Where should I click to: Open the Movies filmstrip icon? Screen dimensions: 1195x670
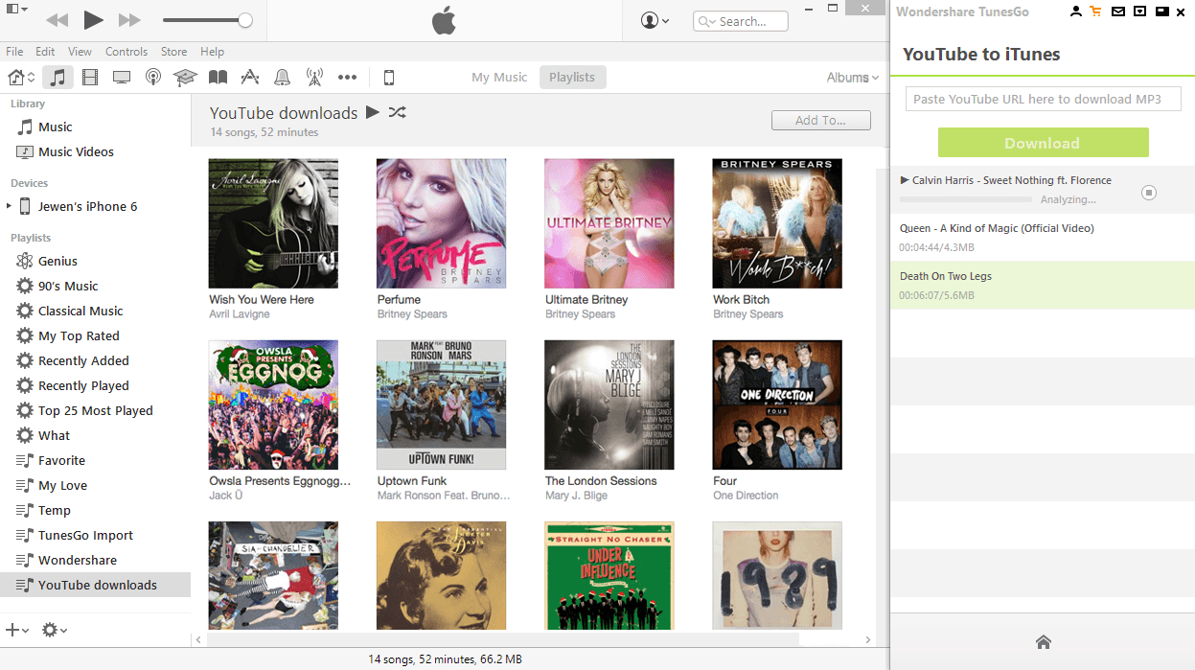(x=90, y=78)
